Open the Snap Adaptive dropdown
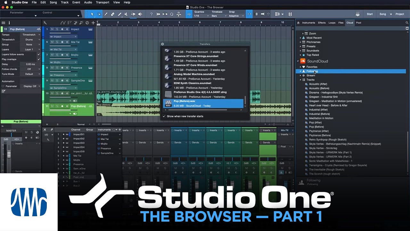 tap(236, 16)
